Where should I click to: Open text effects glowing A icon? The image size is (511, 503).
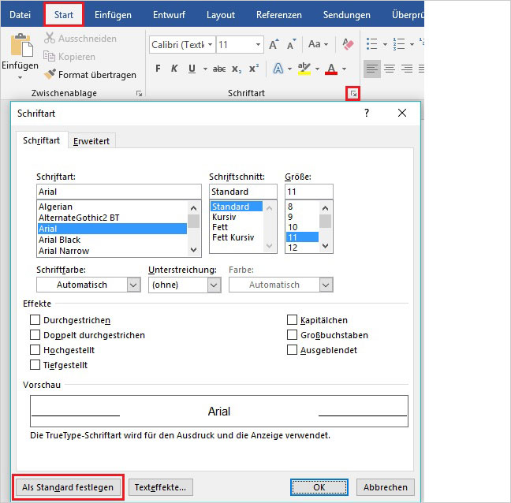pyautogui.click(x=278, y=69)
